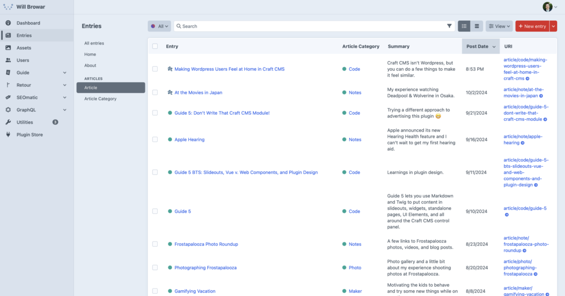Open the Users people icon
The image size is (565, 296).
pos(8,60)
